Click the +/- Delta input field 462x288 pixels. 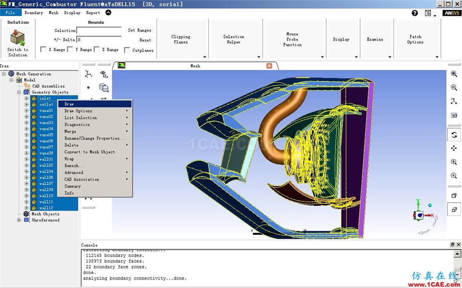click(99, 40)
